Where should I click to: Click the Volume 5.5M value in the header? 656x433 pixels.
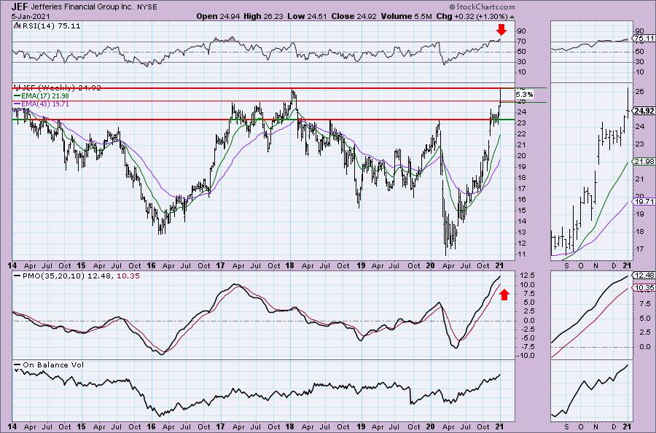coord(407,16)
